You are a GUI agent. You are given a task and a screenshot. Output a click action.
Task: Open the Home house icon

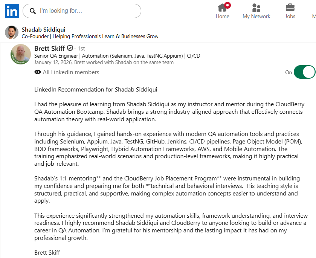click(x=222, y=8)
